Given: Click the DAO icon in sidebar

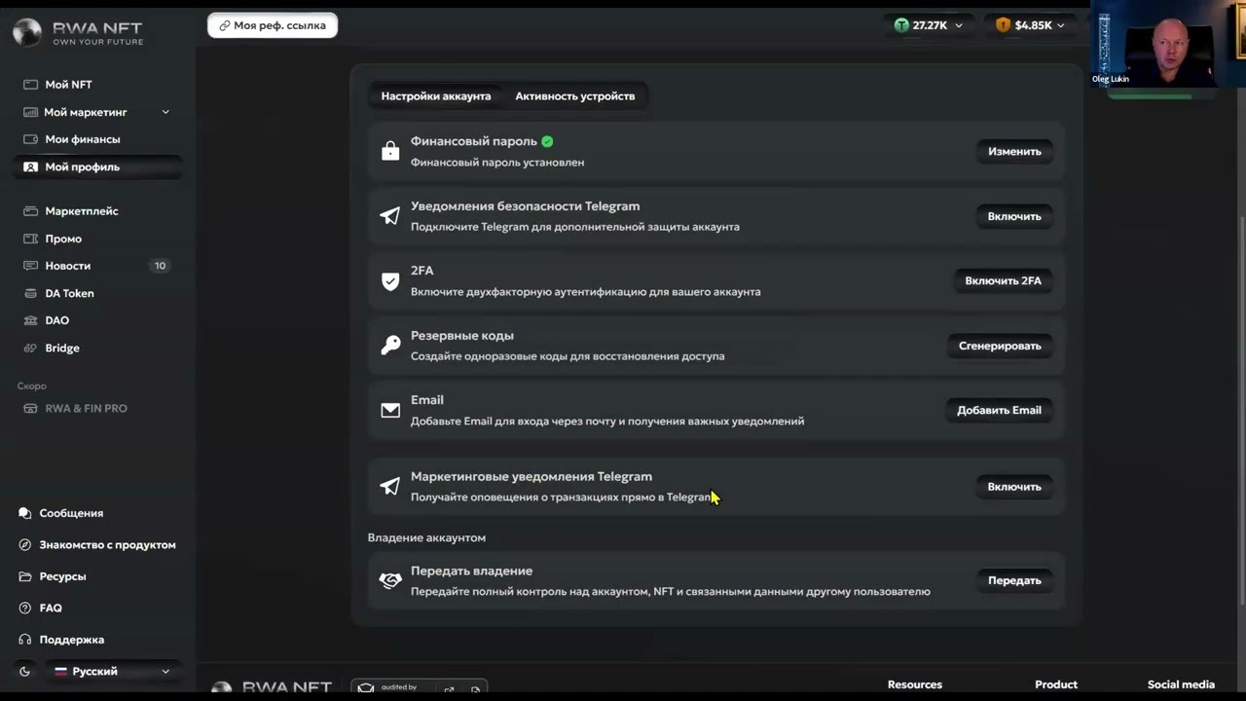Looking at the screenshot, I should (x=30, y=320).
